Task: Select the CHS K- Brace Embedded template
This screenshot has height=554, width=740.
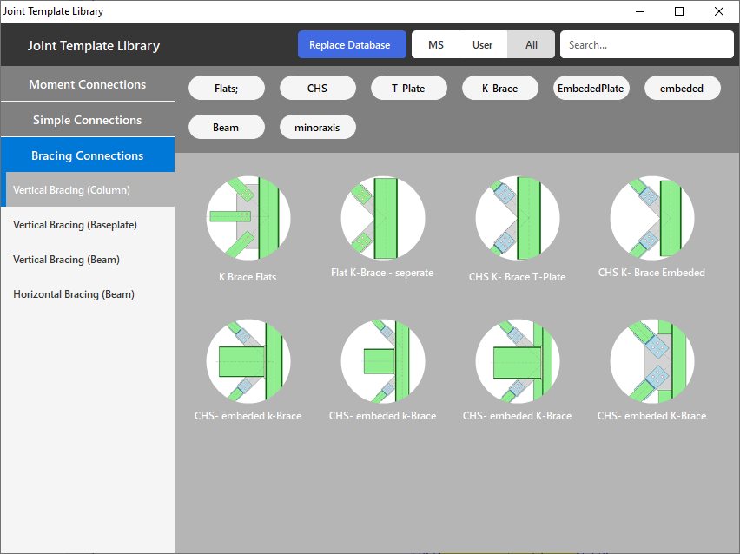Action: [651, 218]
